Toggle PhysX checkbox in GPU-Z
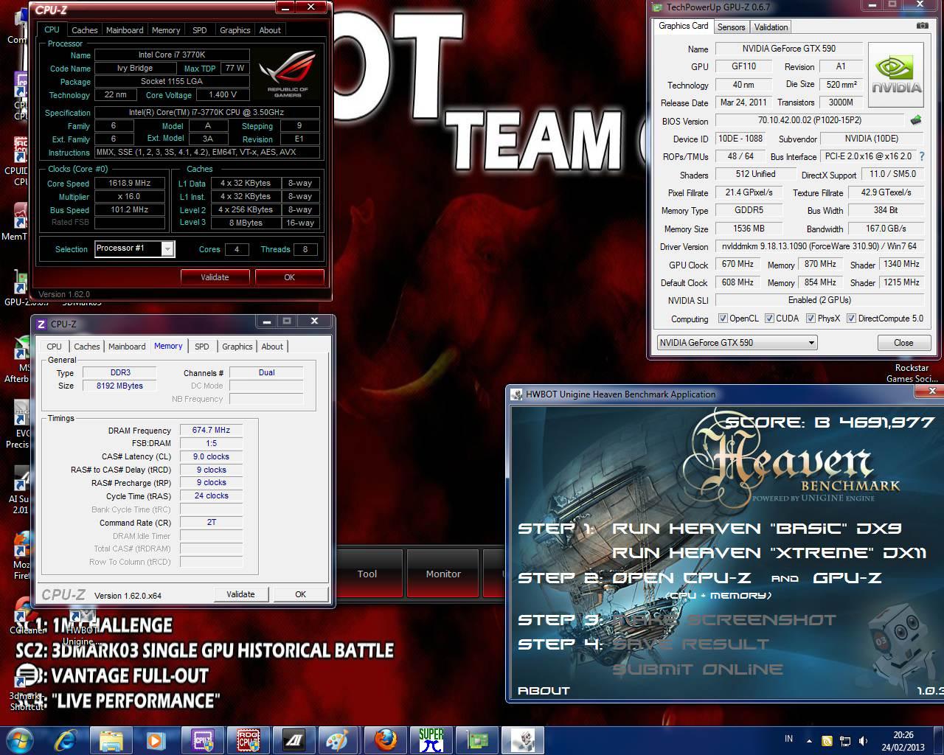This screenshot has width=944, height=755. point(811,319)
